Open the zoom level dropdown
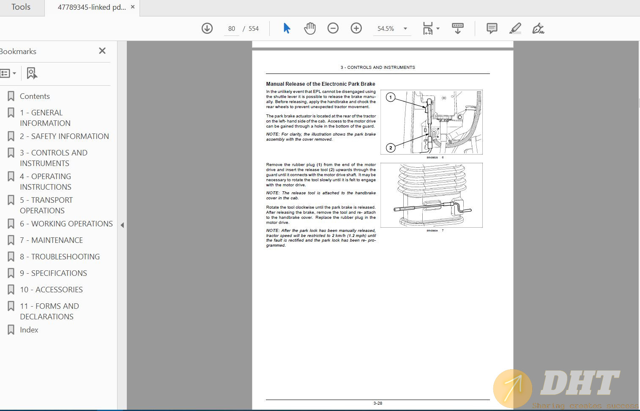Viewport: 640px width, 411px height. point(405,28)
